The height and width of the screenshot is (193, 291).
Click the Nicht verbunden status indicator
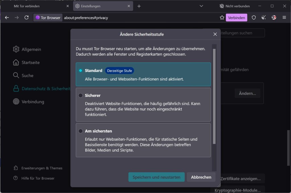click(234, 6)
